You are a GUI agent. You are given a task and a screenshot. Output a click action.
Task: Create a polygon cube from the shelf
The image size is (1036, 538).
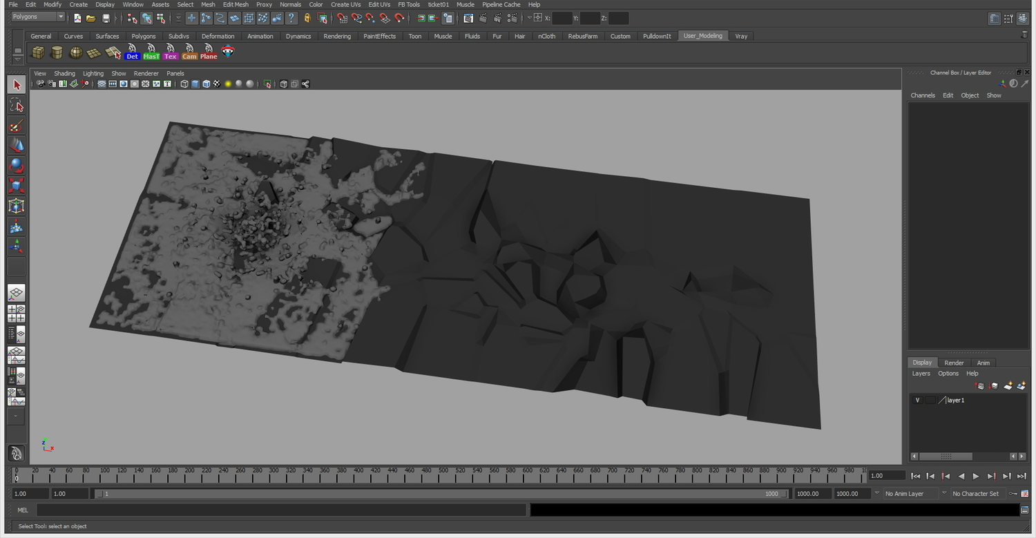coord(38,52)
